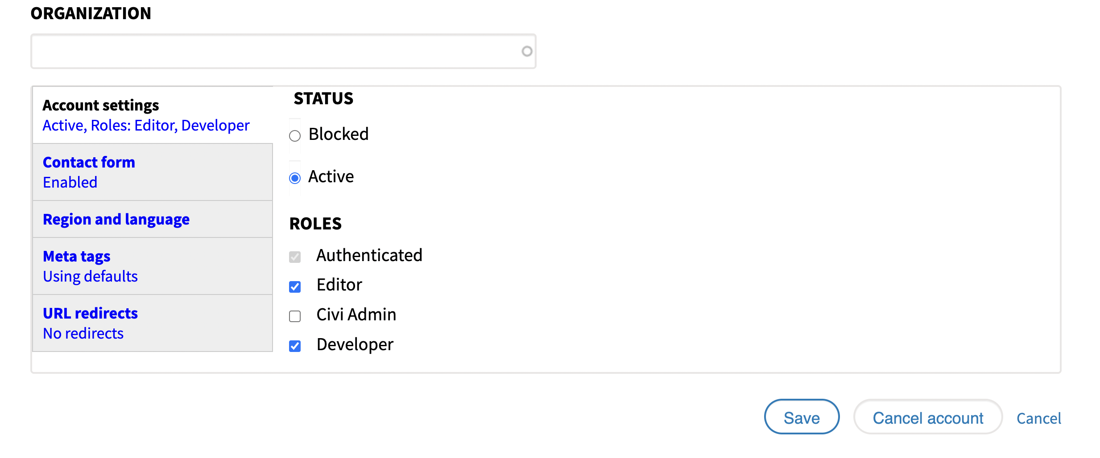Open the Contact form settings tab
The width and height of the screenshot is (1100, 458).
[89, 162]
